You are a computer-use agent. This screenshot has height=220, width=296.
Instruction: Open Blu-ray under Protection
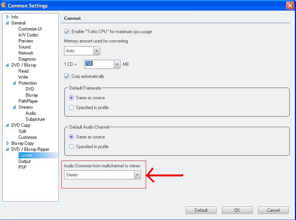tap(32, 95)
